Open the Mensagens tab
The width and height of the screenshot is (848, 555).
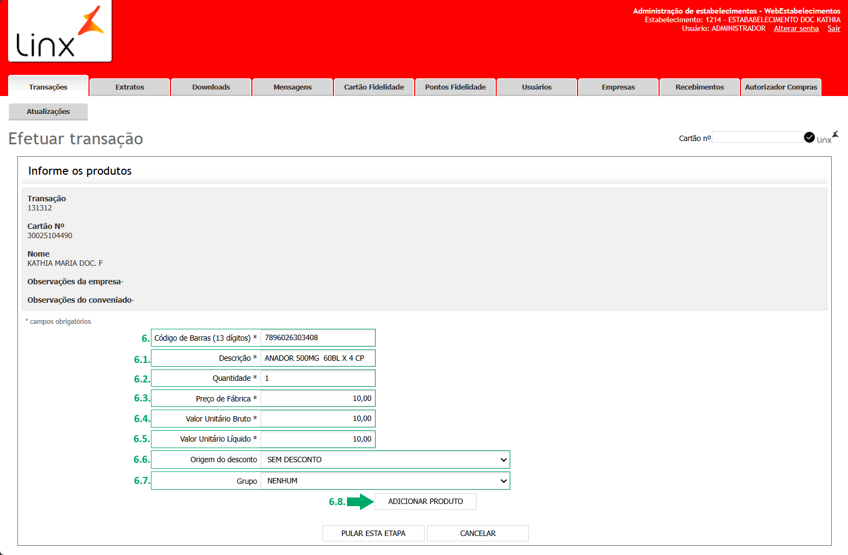point(293,87)
